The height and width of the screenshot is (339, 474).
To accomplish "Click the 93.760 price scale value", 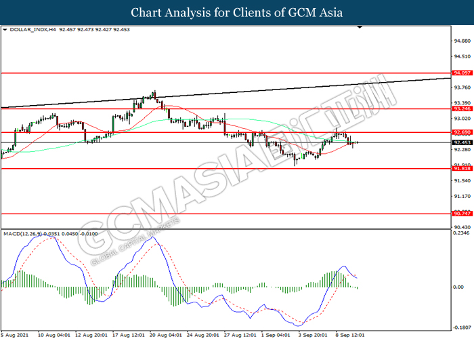I will 462,87.
